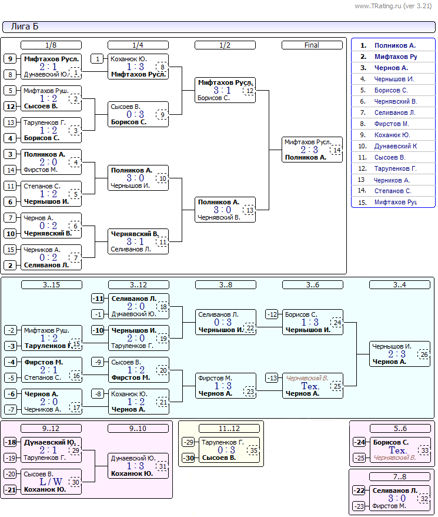This screenshot has height=517, width=438.
Task: Select the 3..8 round header
Action: [x=226, y=284]
